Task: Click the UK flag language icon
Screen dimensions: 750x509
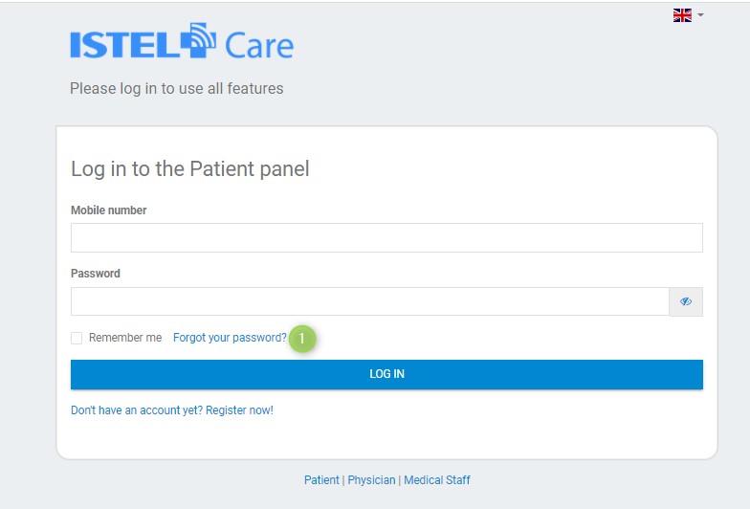Action: pos(682,15)
